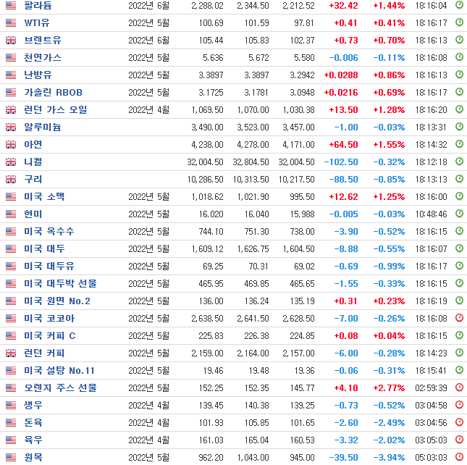Screen dimensions: 467x465
Task: Click green clock icon in 난방유 row
Action: tap(460, 74)
